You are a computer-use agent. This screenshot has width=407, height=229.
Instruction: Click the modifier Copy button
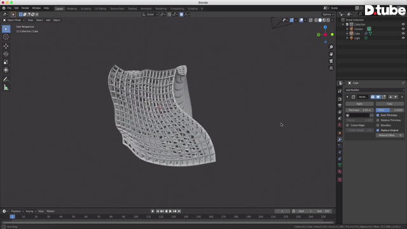click(x=390, y=104)
